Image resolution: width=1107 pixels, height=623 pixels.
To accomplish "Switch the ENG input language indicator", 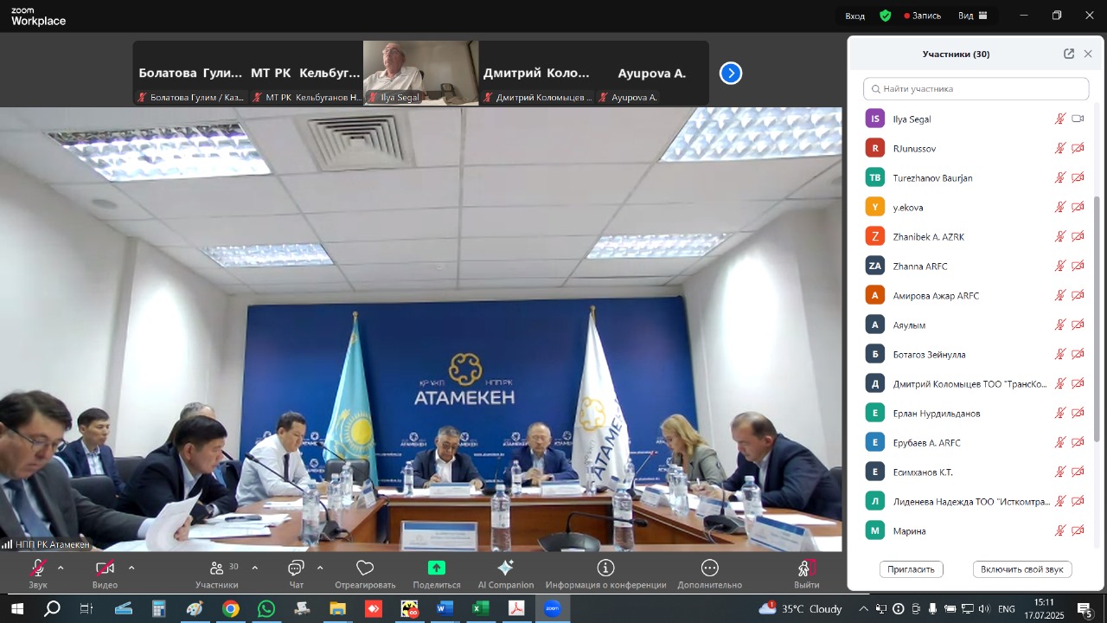I will 1007,609.
